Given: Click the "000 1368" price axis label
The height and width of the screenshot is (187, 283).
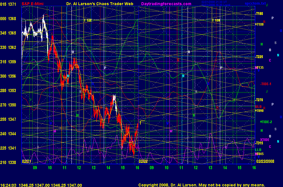Looking at the screenshot, I should coord(8,18).
